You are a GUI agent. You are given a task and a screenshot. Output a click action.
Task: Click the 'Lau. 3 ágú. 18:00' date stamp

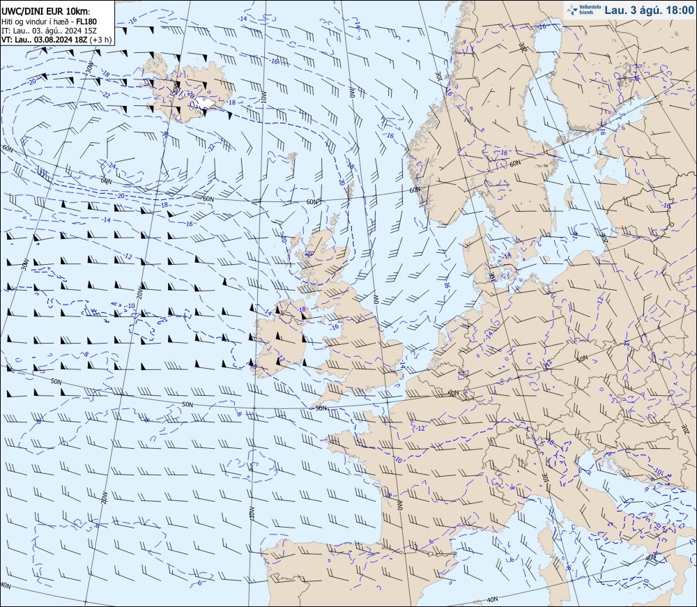click(x=649, y=10)
